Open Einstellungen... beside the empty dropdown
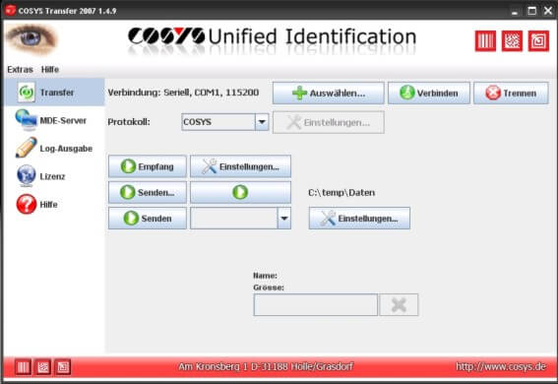558x384 pixels. pyautogui.click(x=359, y=219)
